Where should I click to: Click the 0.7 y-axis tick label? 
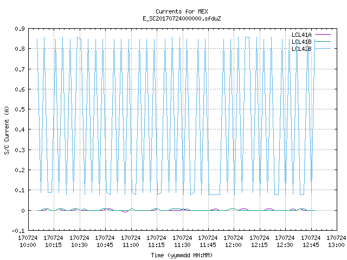pyautogui.click(x=20, y=69)
